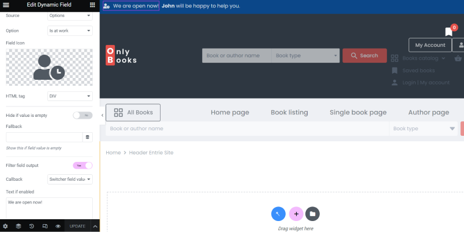Screen dimensions: 464x232
Task: Open the header Book type dropdown
Action: (305, 55)
